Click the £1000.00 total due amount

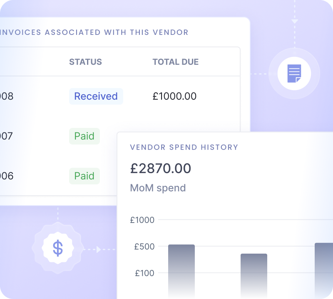click(x=174, y=96)
